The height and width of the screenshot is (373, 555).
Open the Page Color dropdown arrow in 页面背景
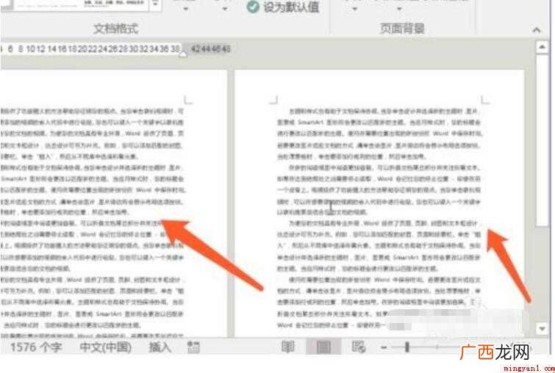pos(399,9)
